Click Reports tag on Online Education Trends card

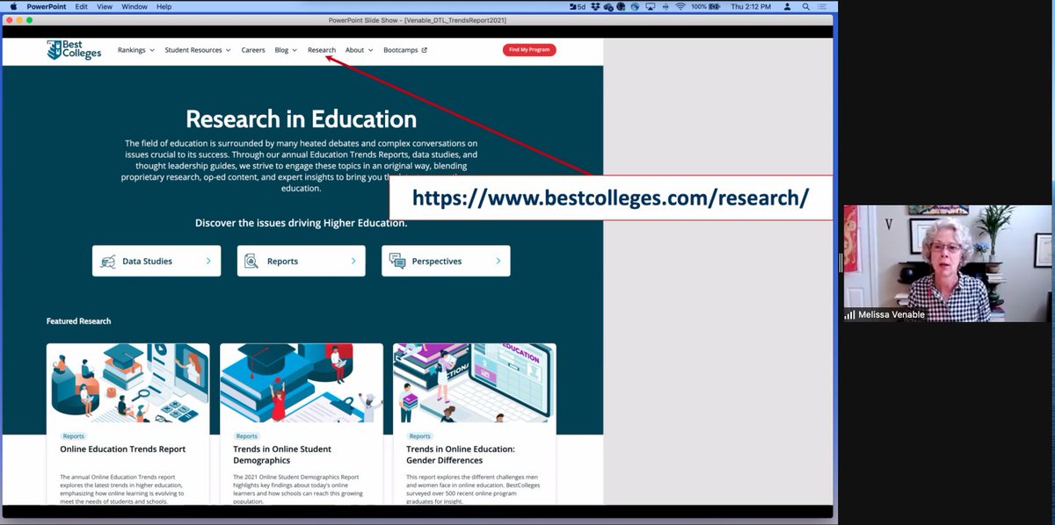pyautogui.click(x=74, y=436)
